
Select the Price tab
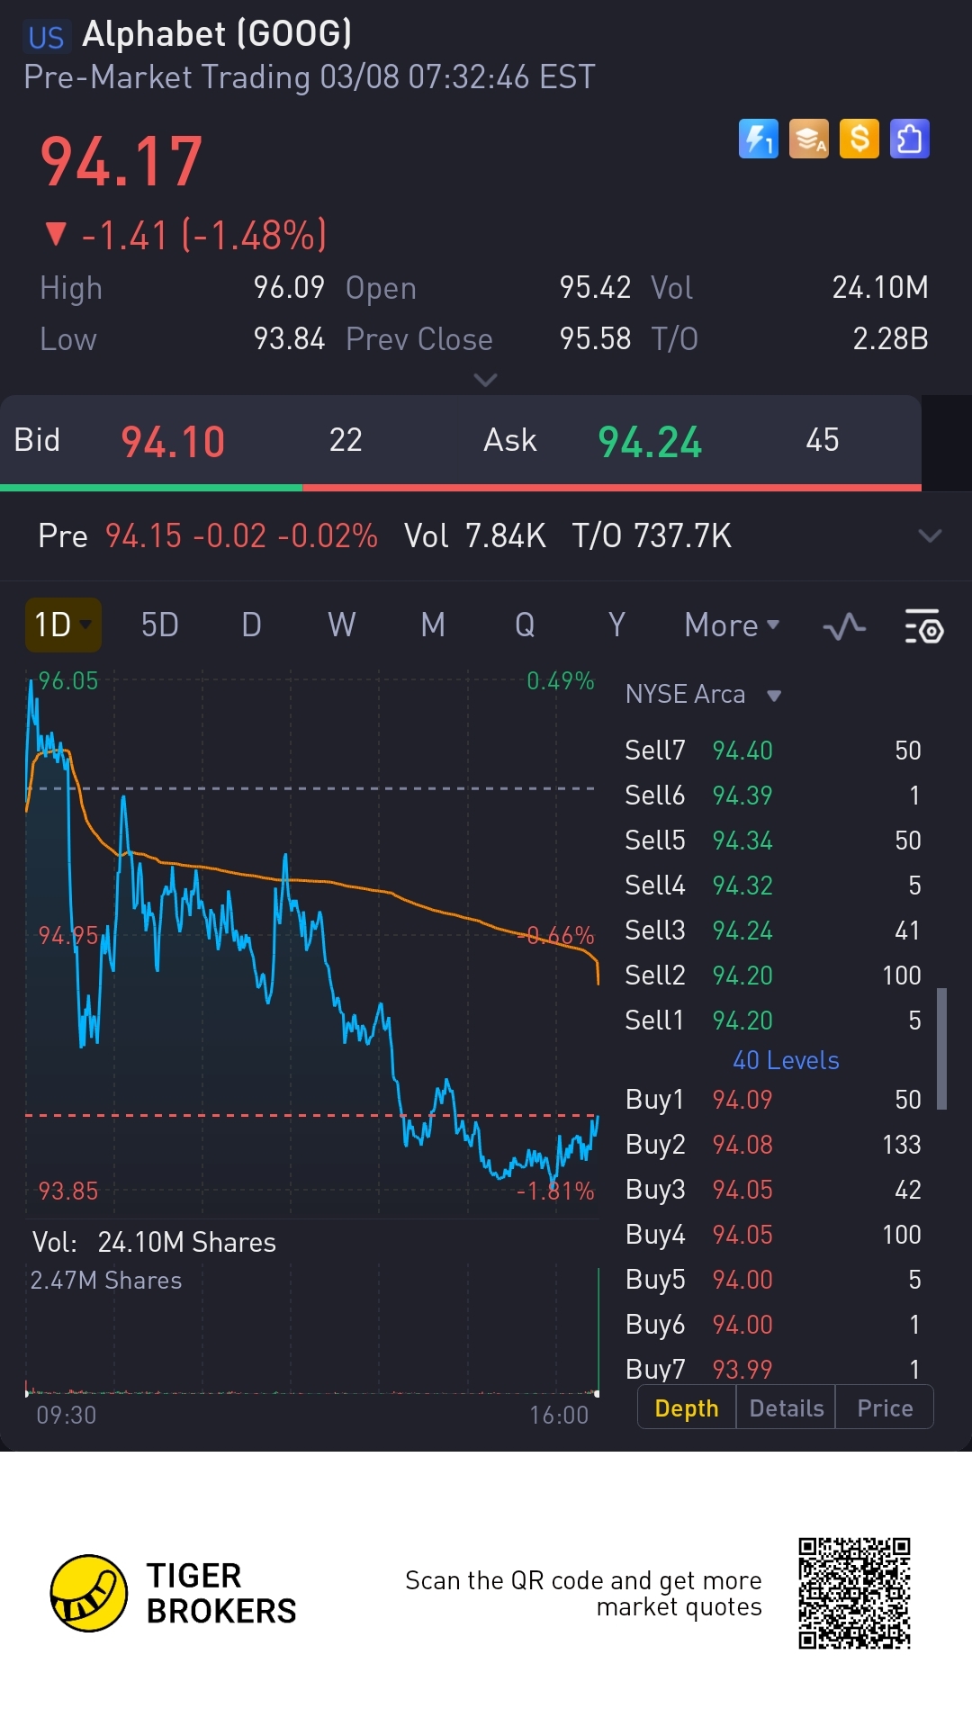point(885,1408)
